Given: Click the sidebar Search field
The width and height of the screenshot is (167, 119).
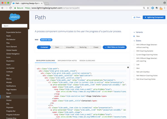Looking at the screenshot, I should pos(14,26).
